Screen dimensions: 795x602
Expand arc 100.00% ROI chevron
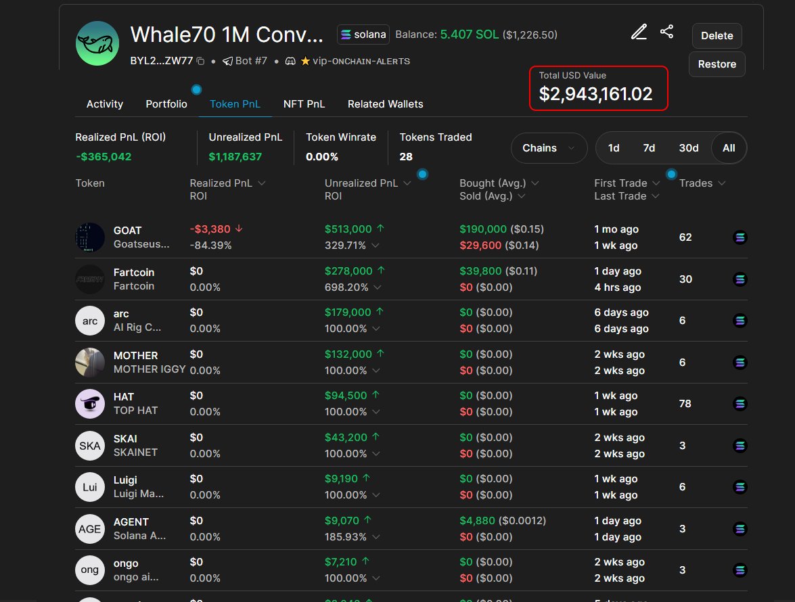click(376, 328)
